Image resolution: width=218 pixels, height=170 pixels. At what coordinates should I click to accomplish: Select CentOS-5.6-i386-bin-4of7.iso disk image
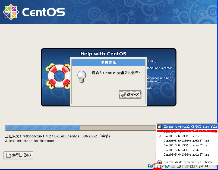(x=187, y=145)
